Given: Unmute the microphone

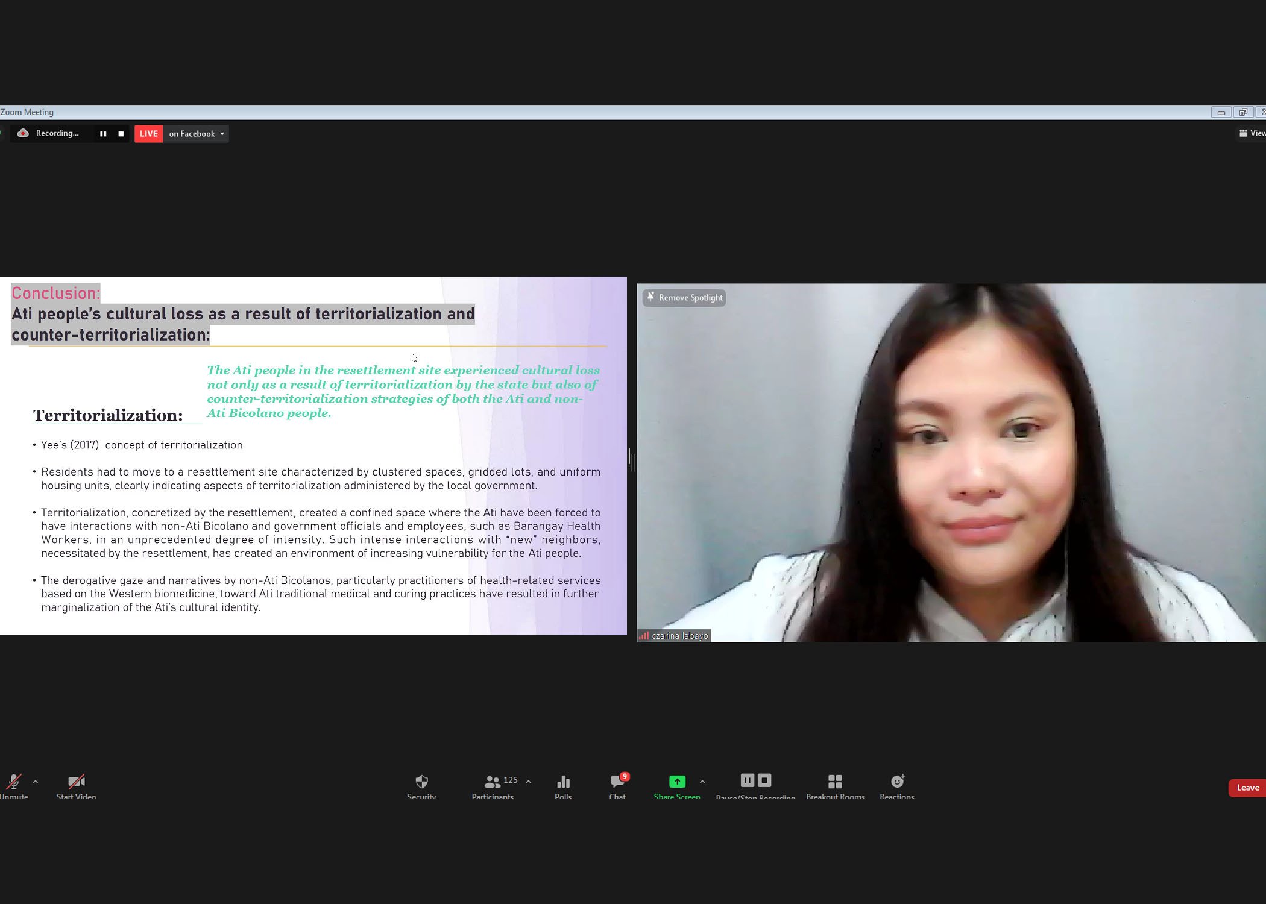Looking at the screenshot, I should (x=14, y=782).
